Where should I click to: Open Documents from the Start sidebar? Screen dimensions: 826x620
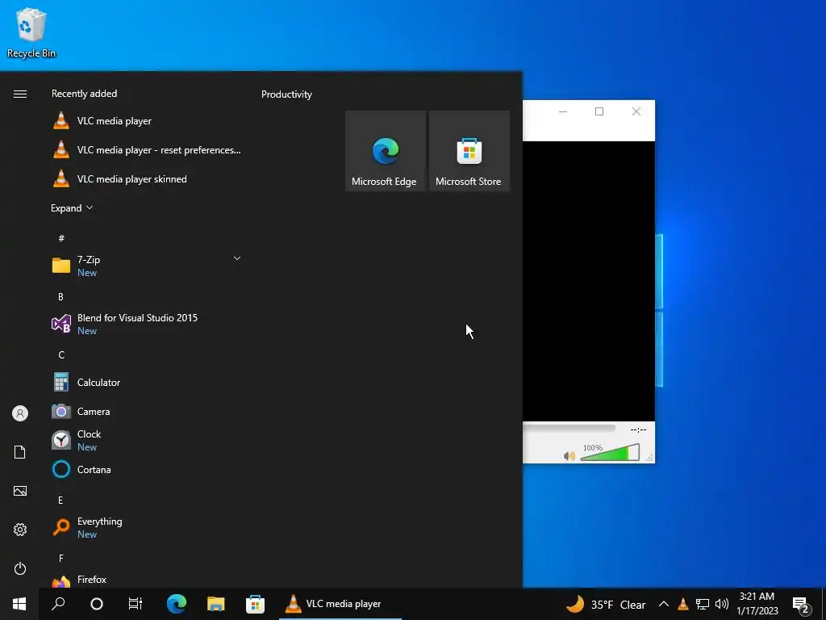pos(20,452)
